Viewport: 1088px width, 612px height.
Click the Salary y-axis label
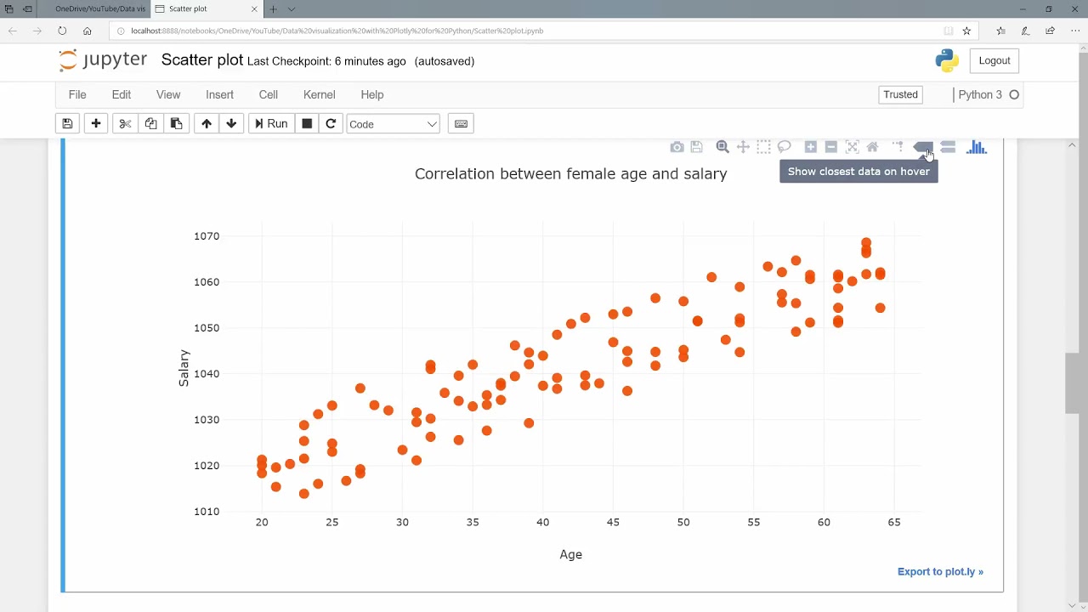(x=184, y=368)
